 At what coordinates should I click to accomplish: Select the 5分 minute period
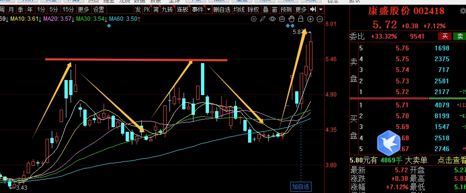pos(54,9)
